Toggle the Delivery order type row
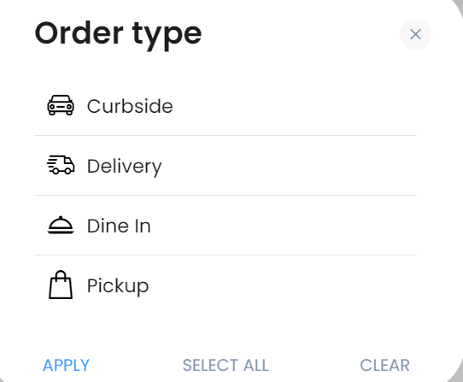Image resolution: width=463 pixels, height=382 pixels. click(226, 166)
